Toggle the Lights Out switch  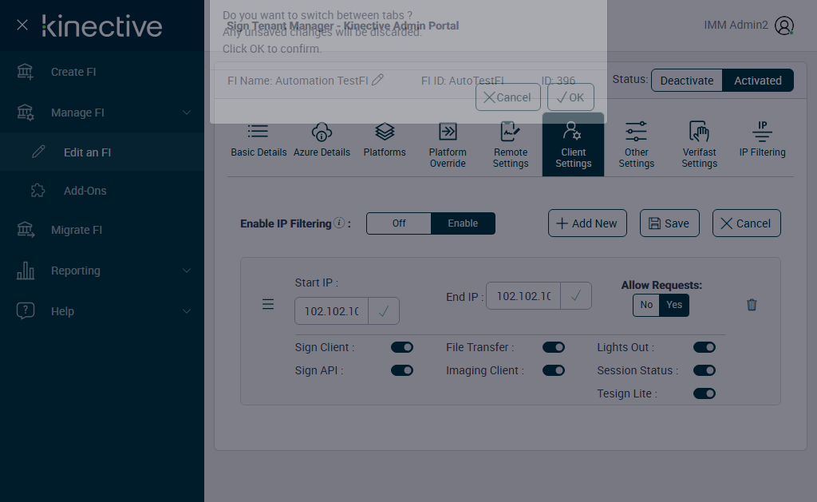pyautogui.click(x=704, y=347)
